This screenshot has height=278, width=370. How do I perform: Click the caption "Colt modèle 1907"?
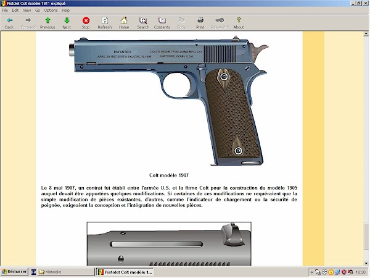pyautogui.click(x=169, y=175)
